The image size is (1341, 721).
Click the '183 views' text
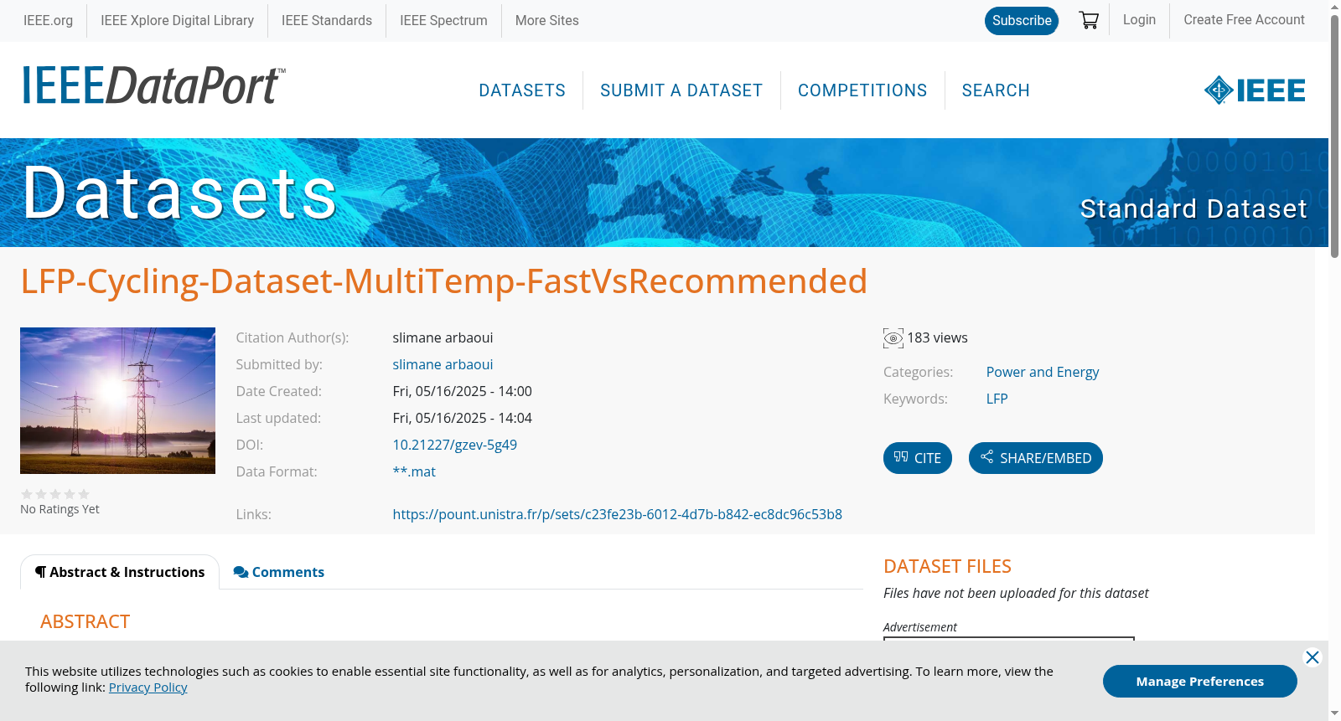click(937, 337)
